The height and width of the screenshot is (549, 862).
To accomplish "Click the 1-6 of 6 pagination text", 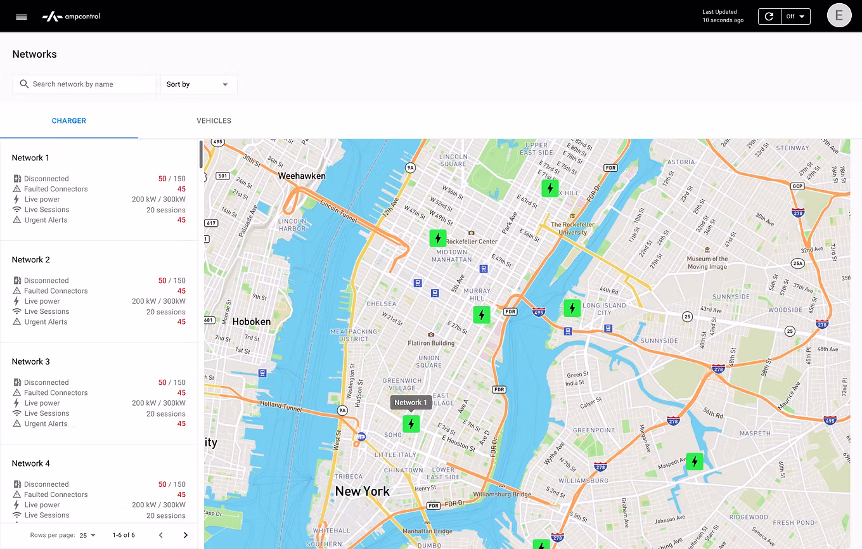I will click(x=124, y=535).
